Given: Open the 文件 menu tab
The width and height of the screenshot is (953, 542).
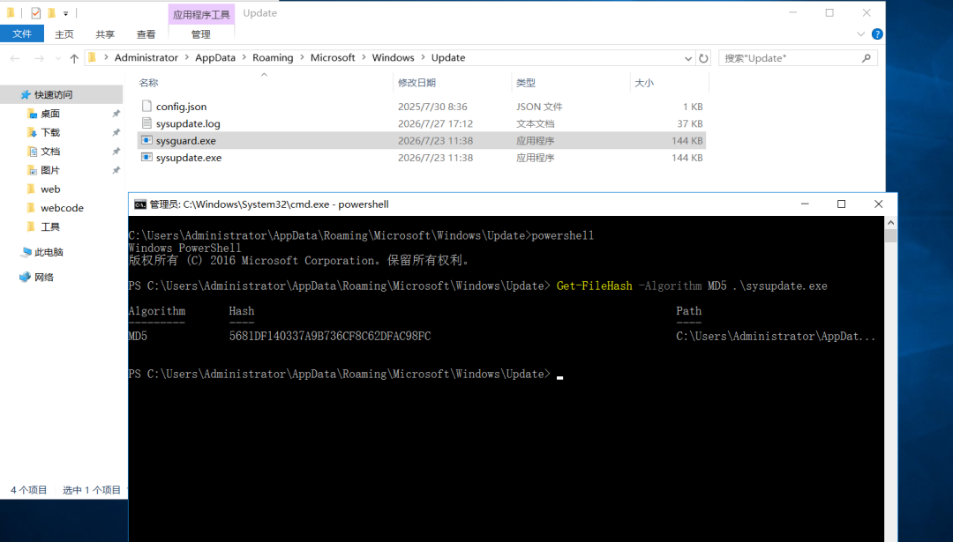Looking at the screenshot, I should click(x=22, y=34).
